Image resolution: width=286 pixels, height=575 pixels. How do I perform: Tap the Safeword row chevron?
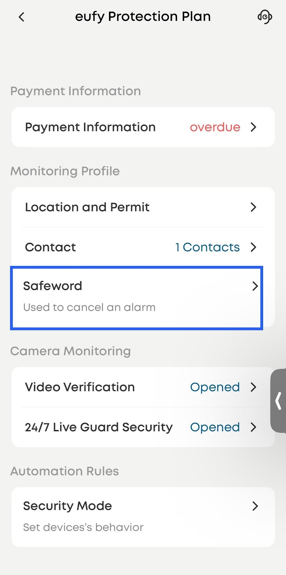click(x=255, y=286)
